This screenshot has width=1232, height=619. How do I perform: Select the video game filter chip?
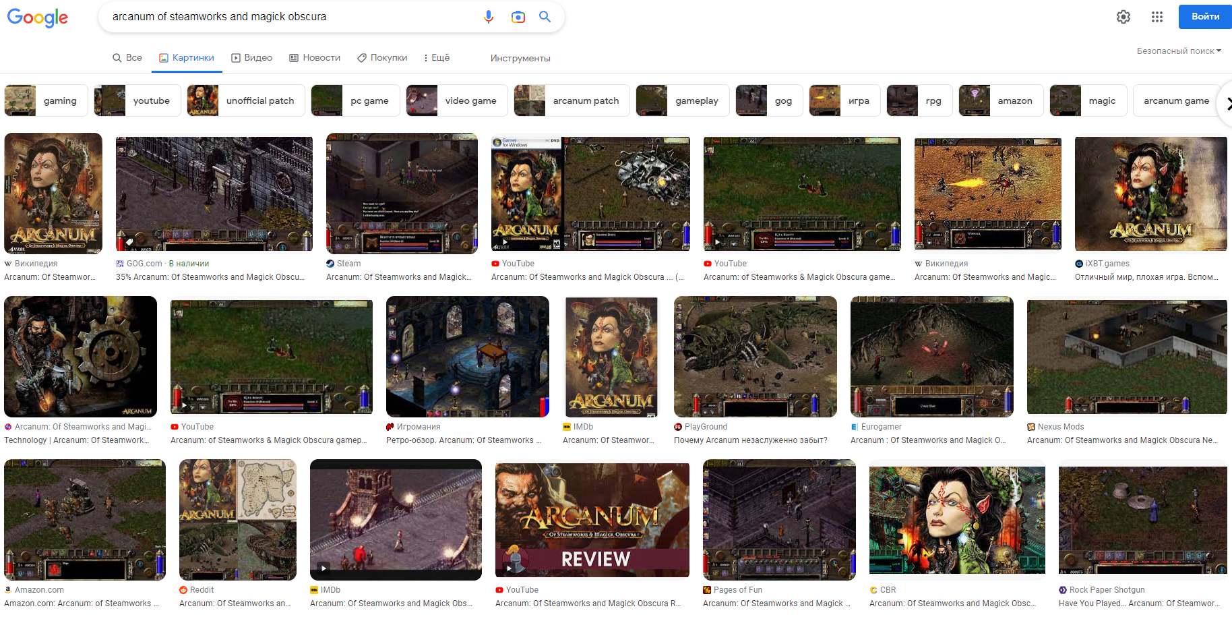coord(457,100)
